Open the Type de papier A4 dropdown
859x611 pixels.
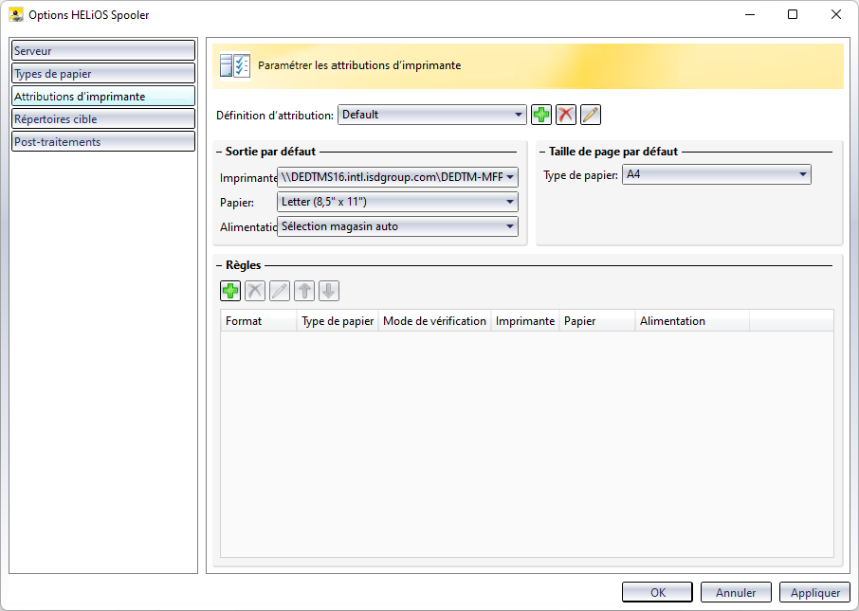pyautogui.click(x=716, y=174)
